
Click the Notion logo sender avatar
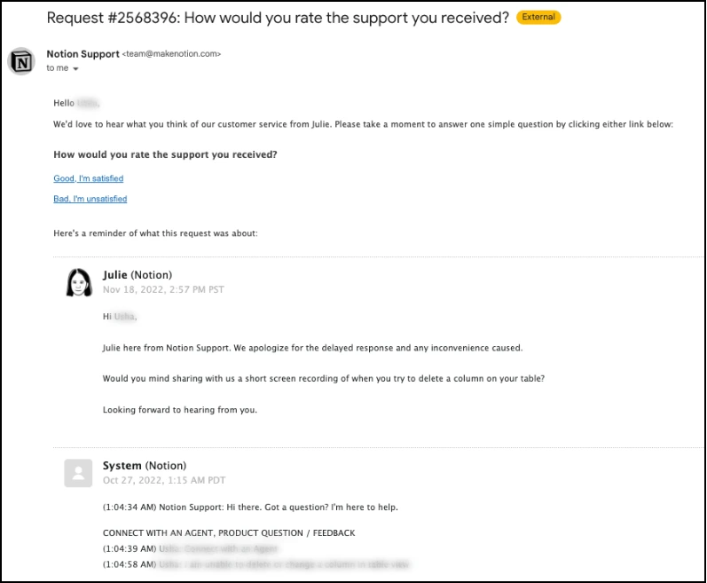point(21,61)
